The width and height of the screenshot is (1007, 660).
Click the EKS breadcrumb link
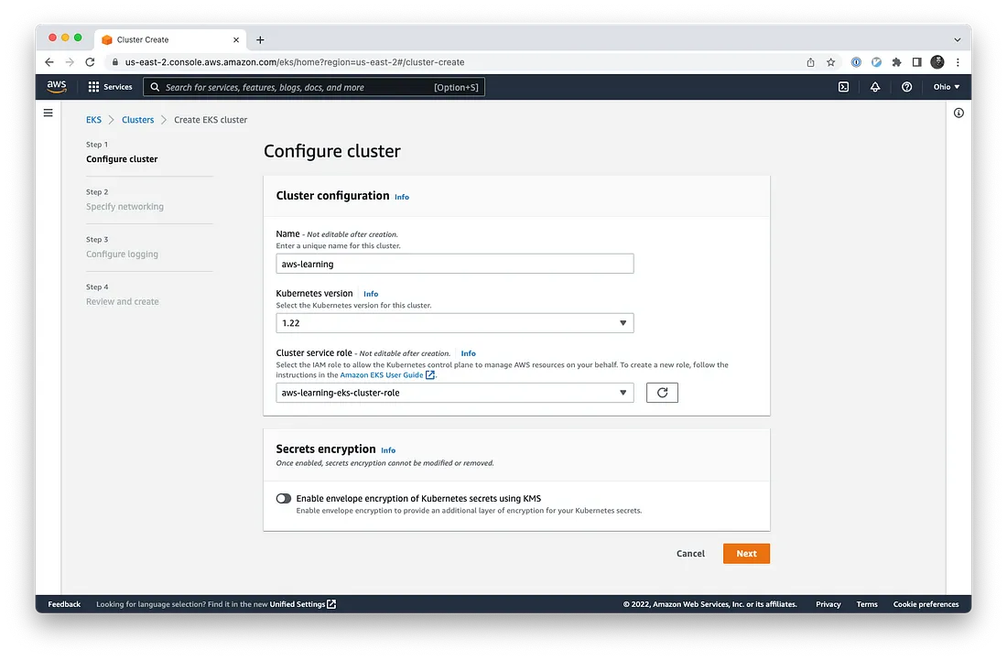coord(93,120)
